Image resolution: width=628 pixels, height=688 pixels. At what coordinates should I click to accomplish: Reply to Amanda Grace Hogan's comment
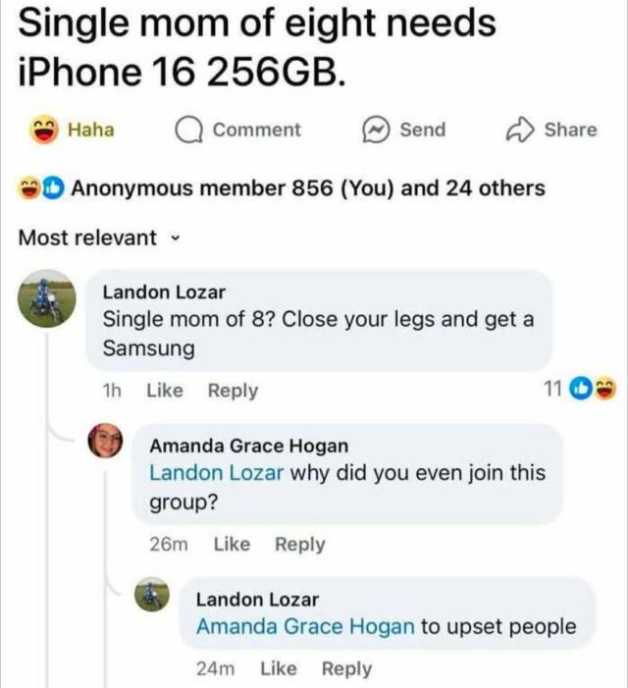(300, 545)
